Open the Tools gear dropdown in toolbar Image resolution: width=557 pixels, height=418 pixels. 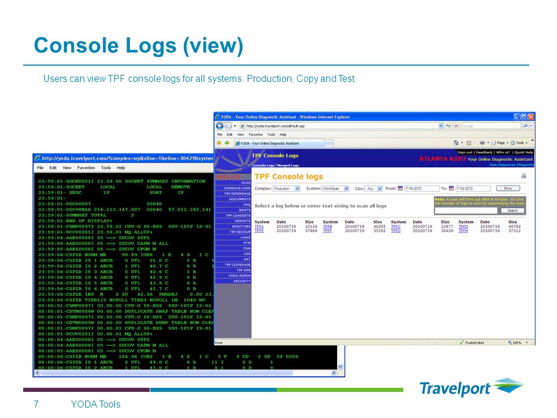pos(519,143)
